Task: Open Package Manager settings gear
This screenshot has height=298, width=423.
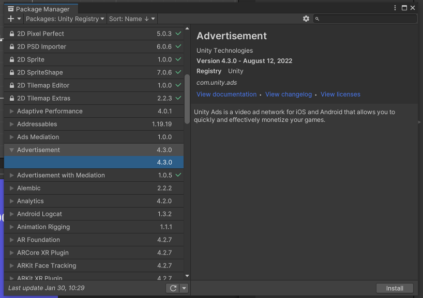Action: pyautogui.click(x=306, y=19)
